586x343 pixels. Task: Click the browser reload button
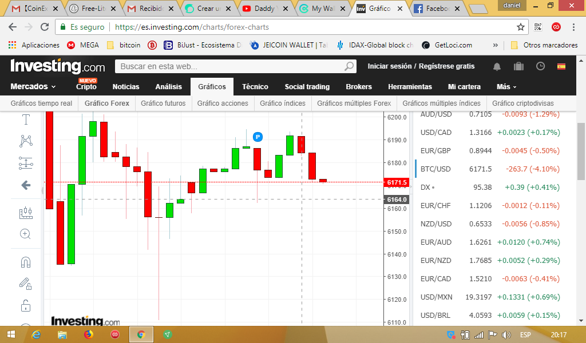tap(45, 27)
